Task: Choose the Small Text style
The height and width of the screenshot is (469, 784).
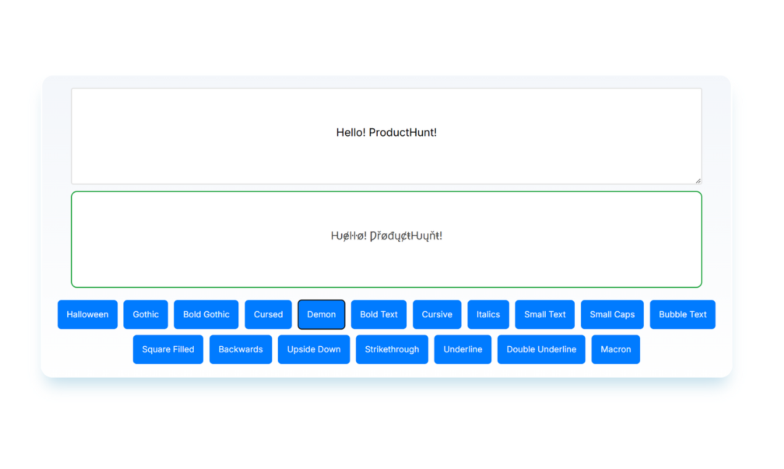Action: coord(545,315)
